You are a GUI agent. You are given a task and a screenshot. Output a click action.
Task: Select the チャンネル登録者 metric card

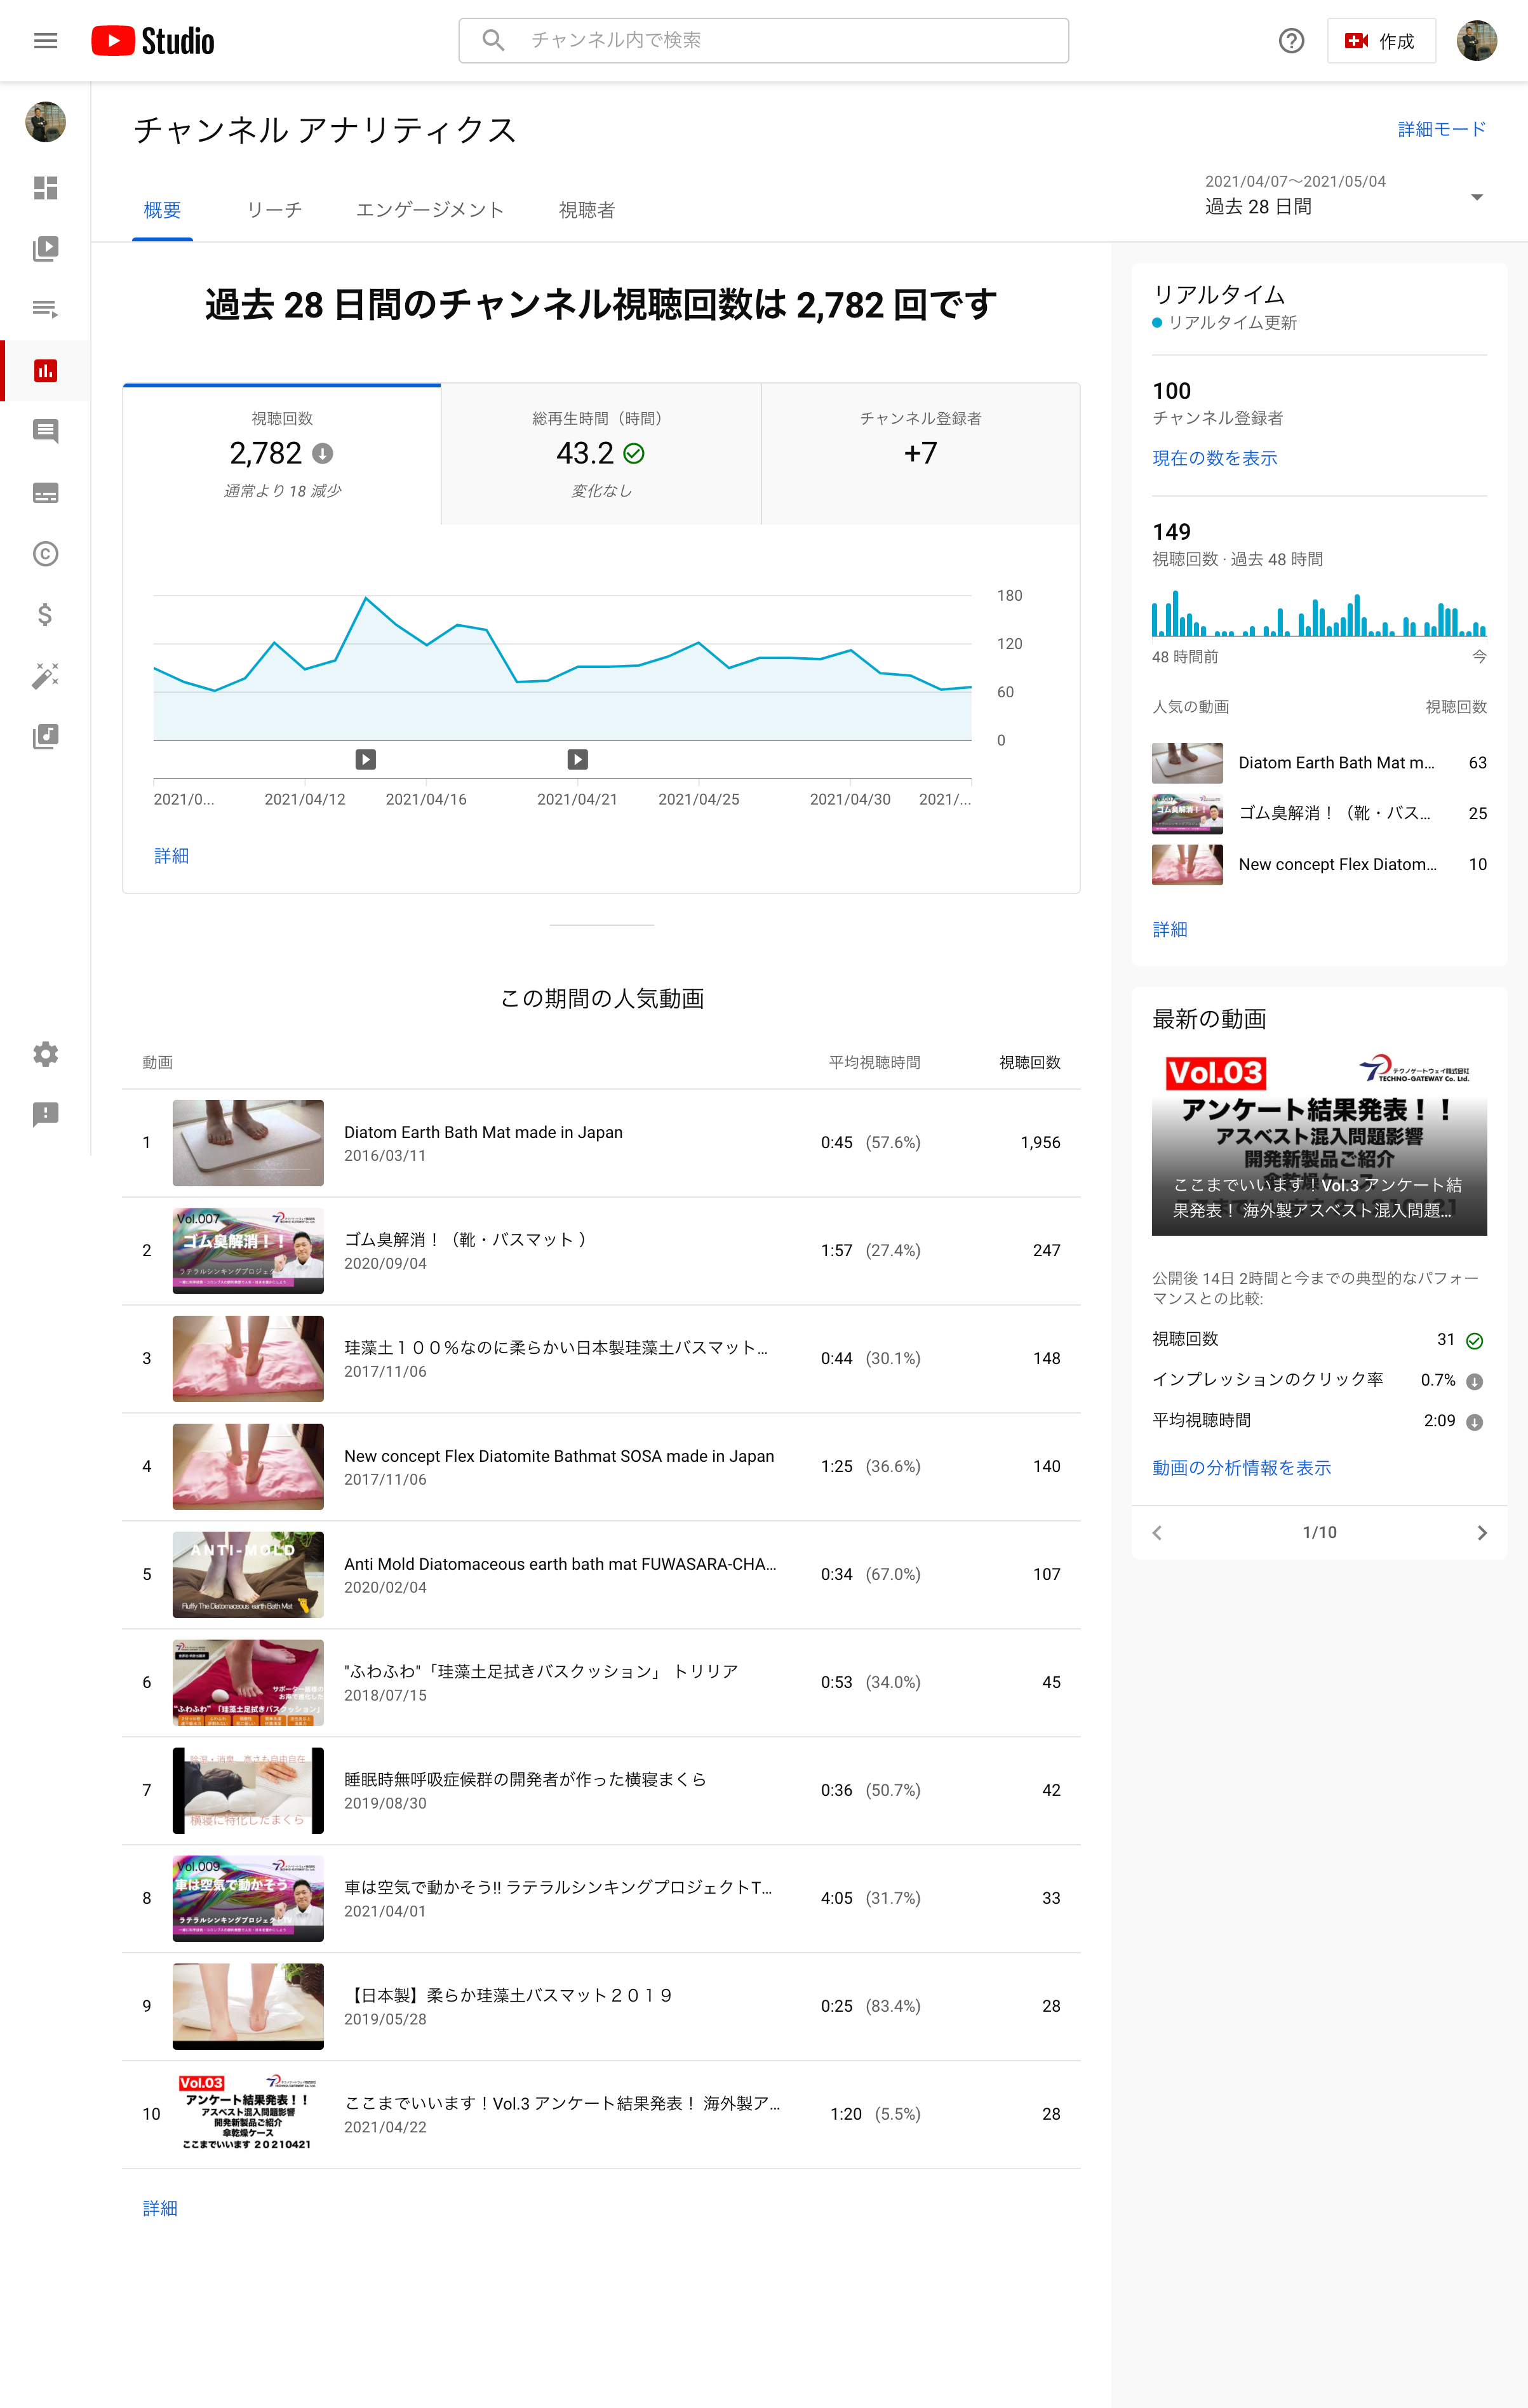tap(920, 454)
